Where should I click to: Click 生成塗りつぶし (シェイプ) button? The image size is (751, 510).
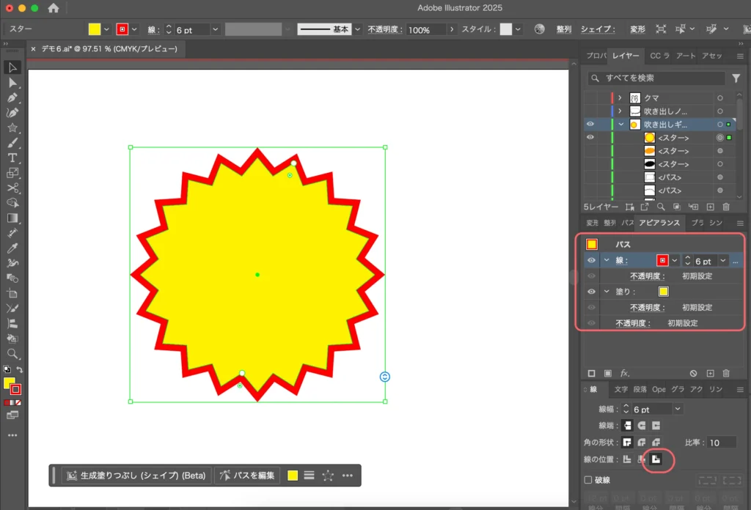coord(136,476)
